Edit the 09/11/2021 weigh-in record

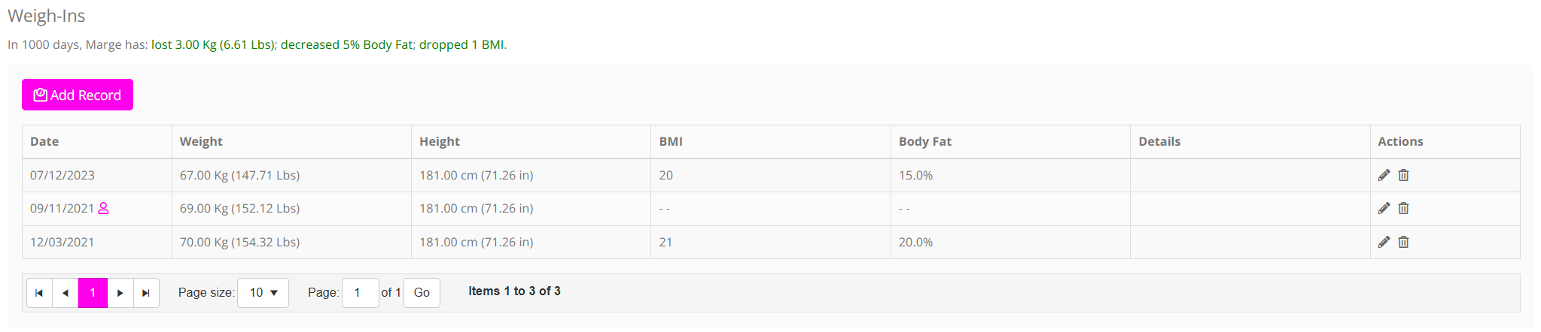pos(1384,208)
